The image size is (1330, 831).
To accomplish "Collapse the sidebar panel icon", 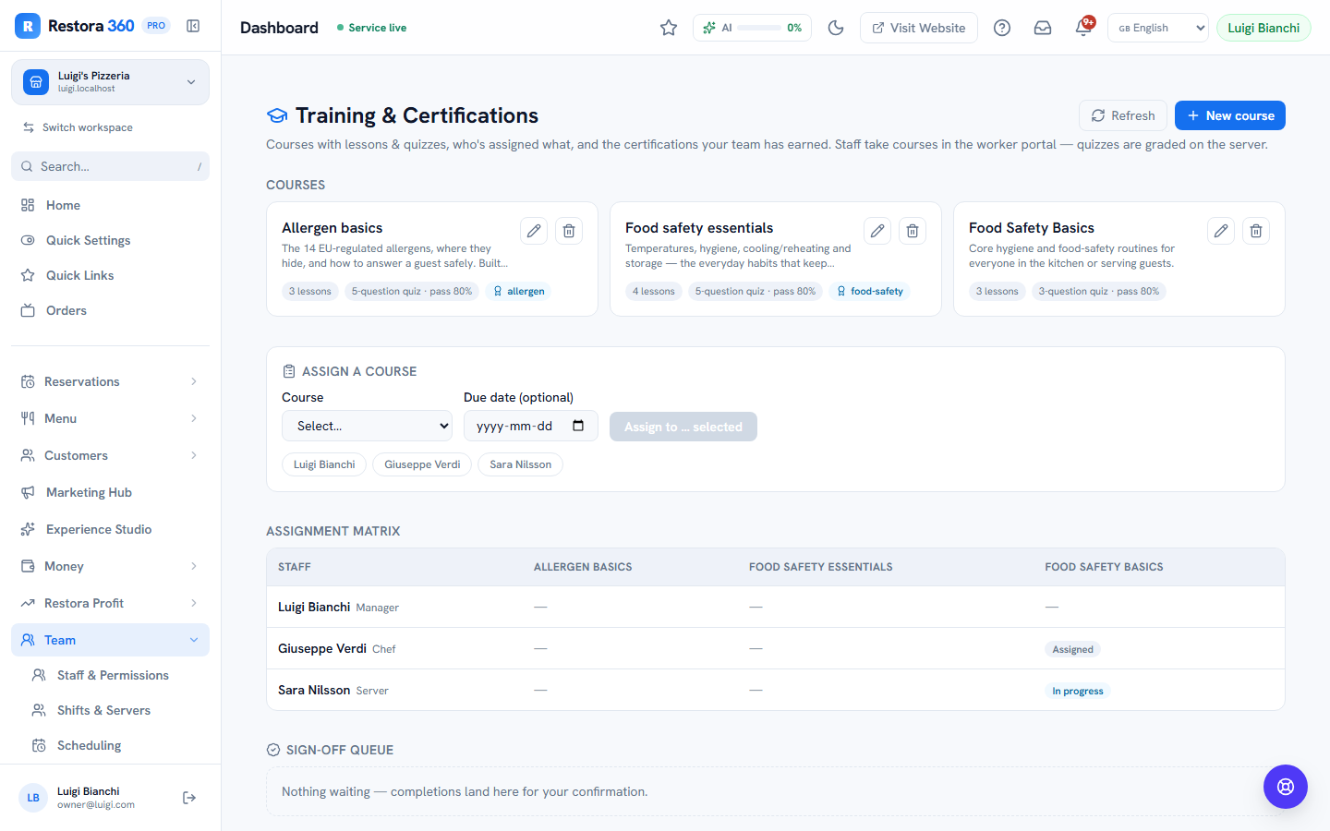I will point(193,26).
